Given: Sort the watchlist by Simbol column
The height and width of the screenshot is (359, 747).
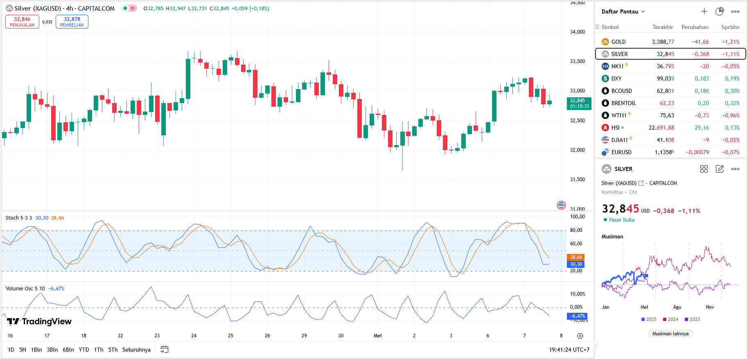Looking at the screenshot, I should (610, 27).
